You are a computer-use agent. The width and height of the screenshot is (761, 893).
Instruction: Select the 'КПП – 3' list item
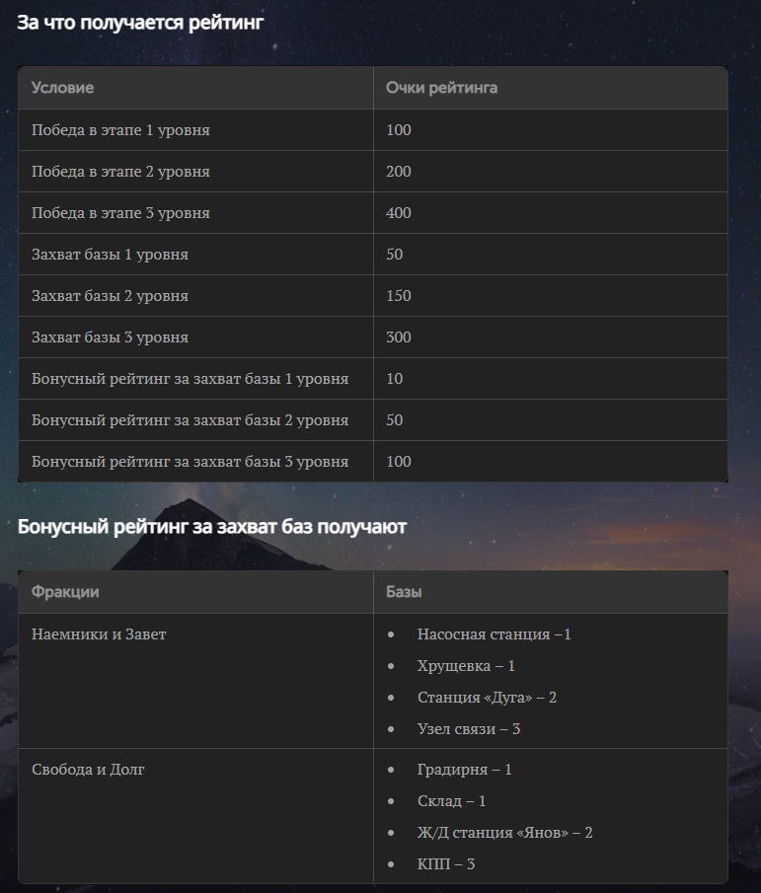point(446,864)
